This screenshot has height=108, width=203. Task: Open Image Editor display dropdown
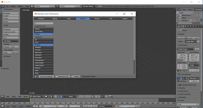191,41
